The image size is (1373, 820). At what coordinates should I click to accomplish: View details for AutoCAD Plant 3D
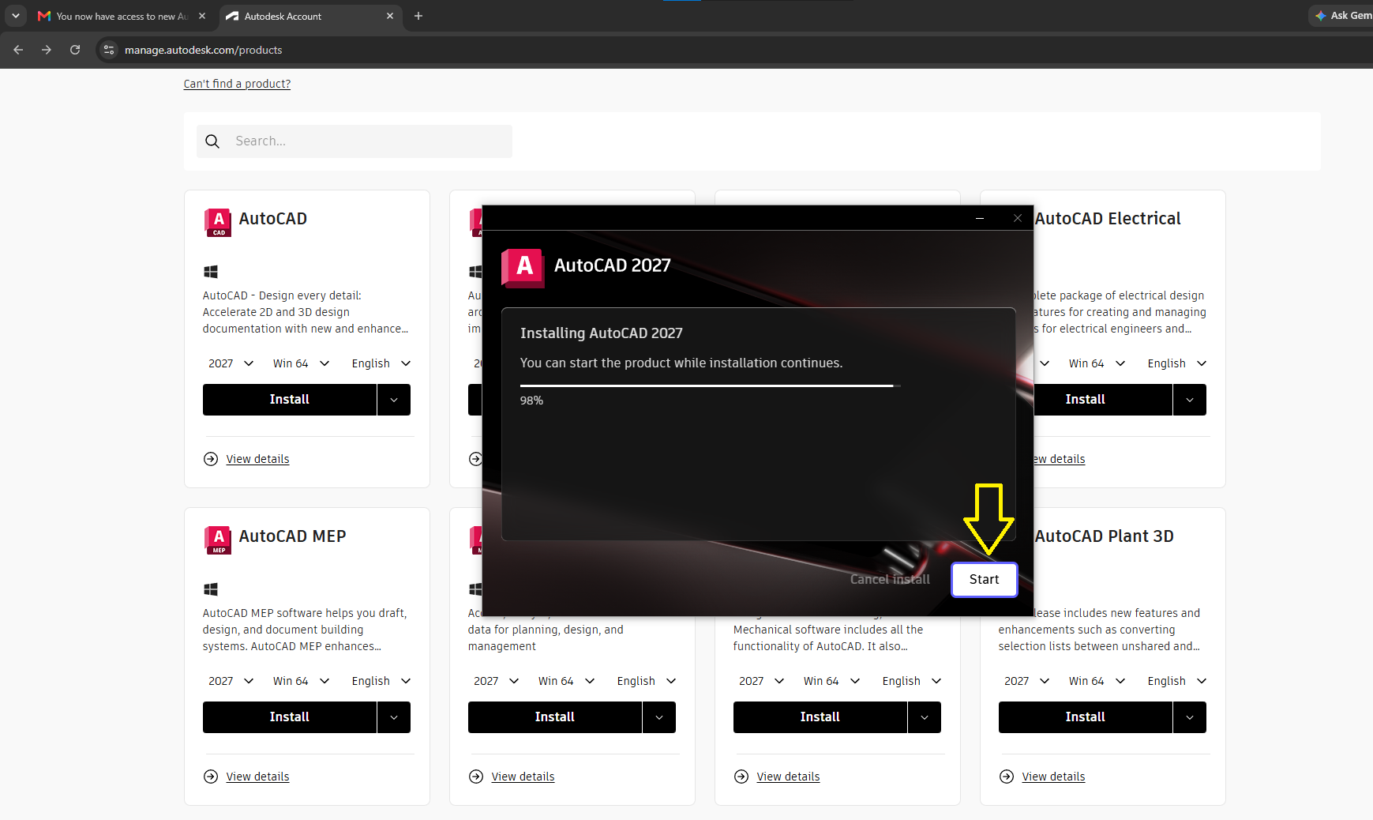(1053, 777)
